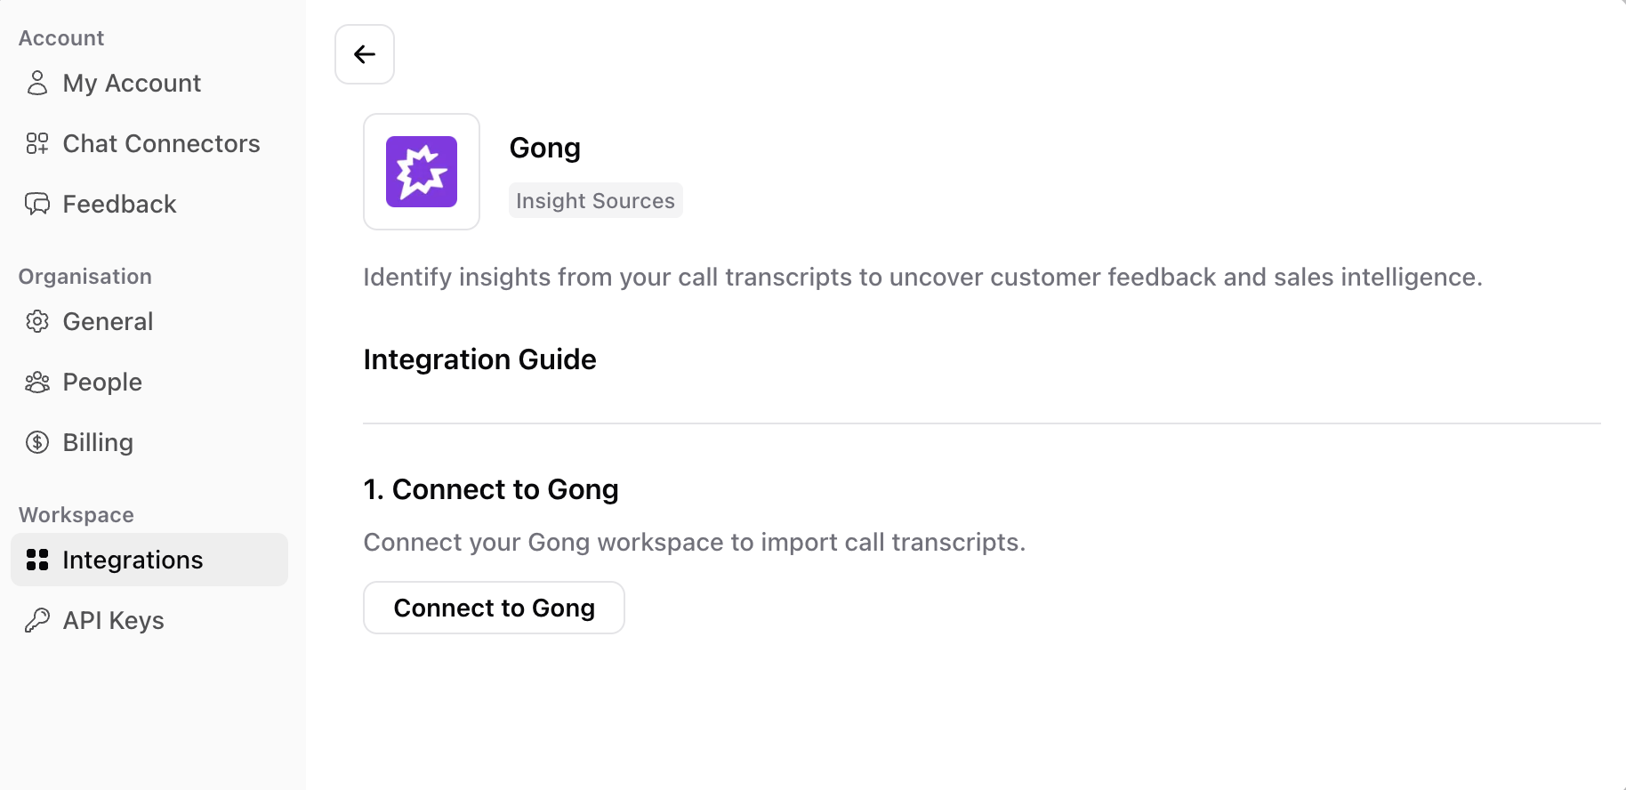Open the People page

click(x=101, y=382)
